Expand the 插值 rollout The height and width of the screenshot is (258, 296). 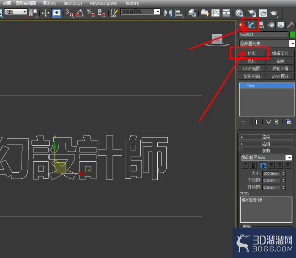(266, 144)
